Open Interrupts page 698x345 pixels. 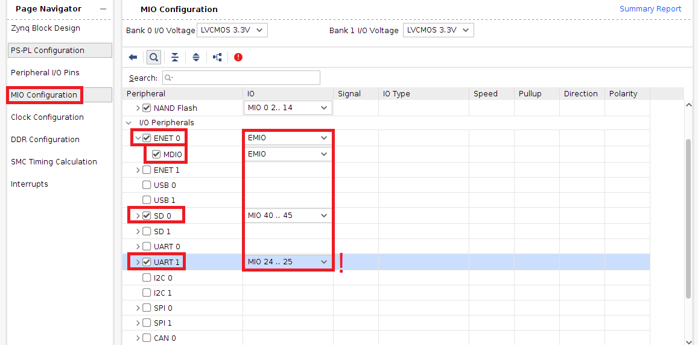coord(30,184)
